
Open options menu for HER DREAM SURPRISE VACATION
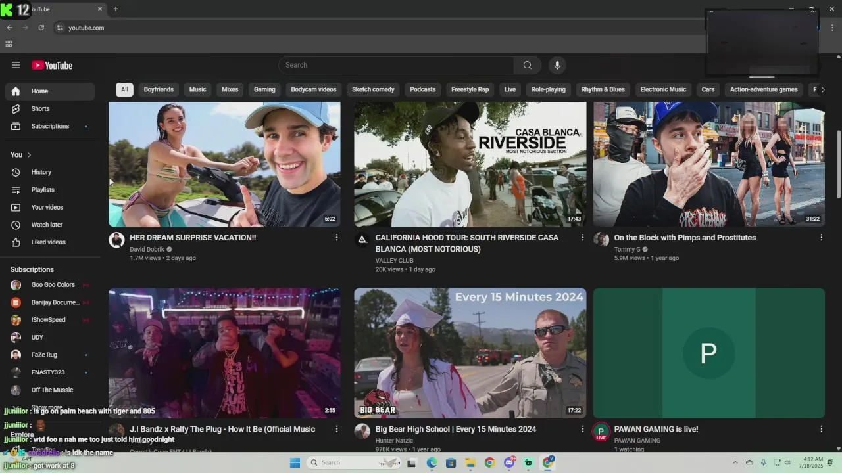pyautogui.click(x=336, y=238)
